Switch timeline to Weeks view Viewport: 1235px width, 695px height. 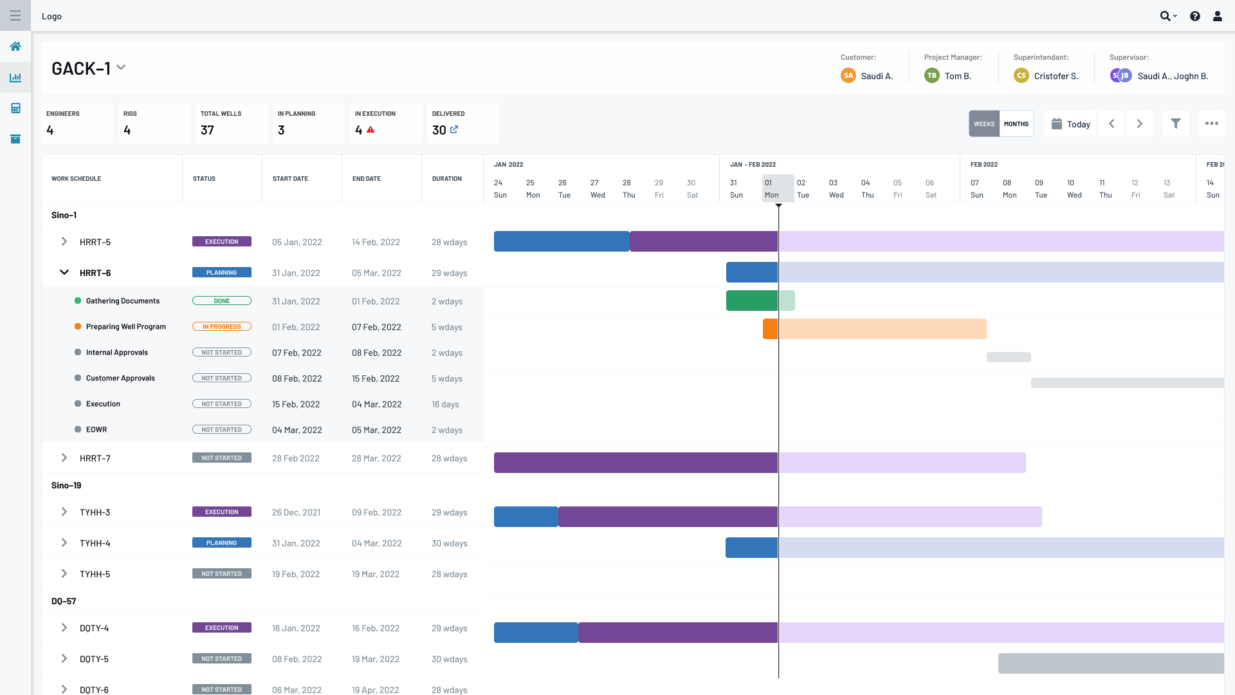coord(984,124)
